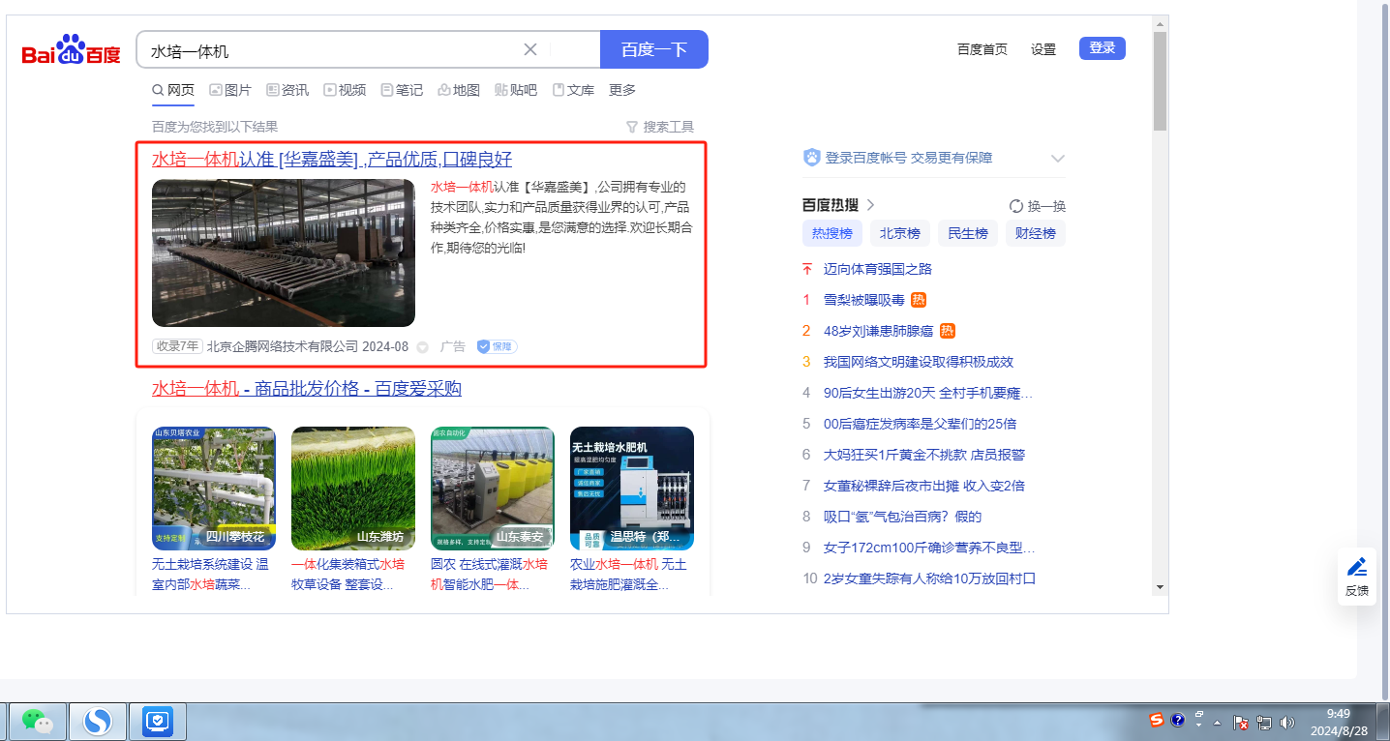Click the 热 badge next to 48岁刘谦患肺腺癌

coord(948,331)
